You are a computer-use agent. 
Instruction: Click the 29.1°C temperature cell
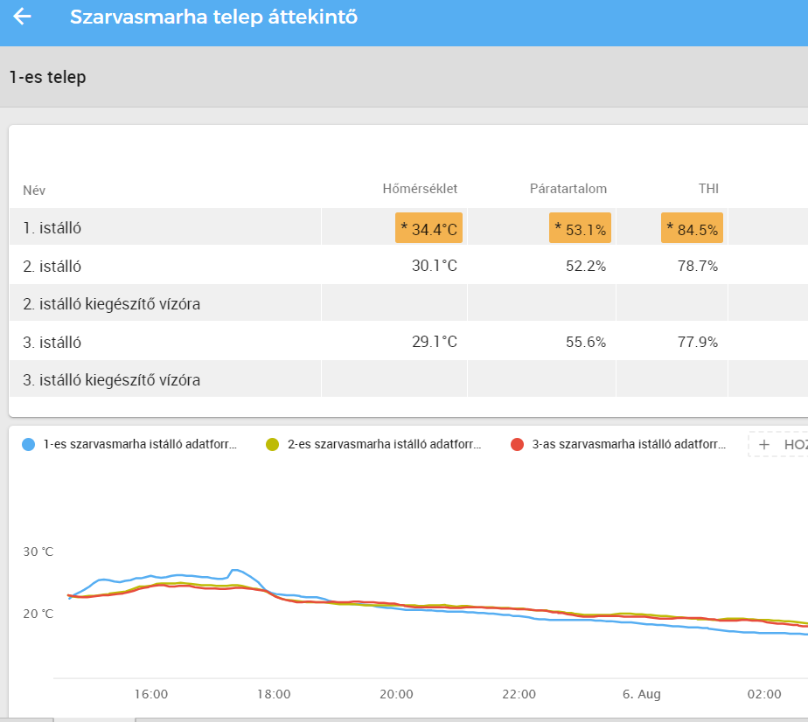coord(435,342)
